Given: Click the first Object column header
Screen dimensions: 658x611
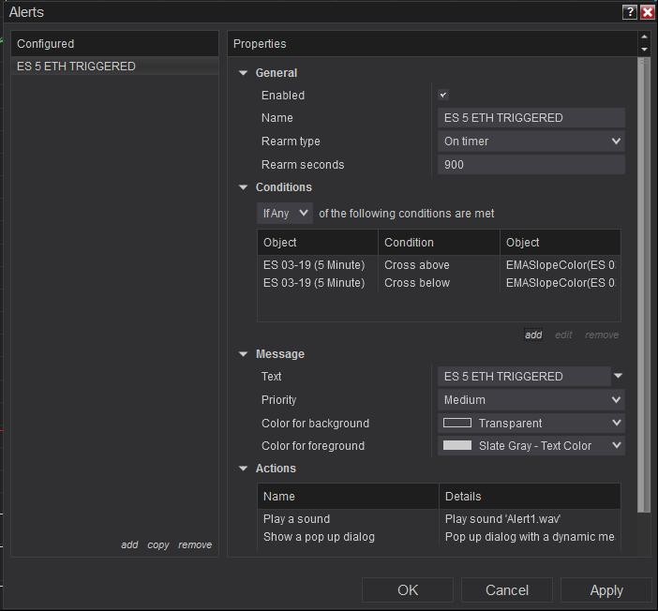Looking at the screenshot, I should [x=318, y=243].
